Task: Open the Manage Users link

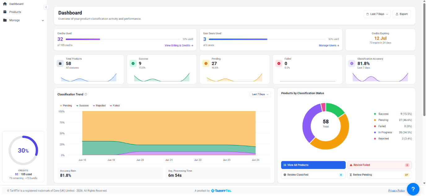Action: point(329,45)
